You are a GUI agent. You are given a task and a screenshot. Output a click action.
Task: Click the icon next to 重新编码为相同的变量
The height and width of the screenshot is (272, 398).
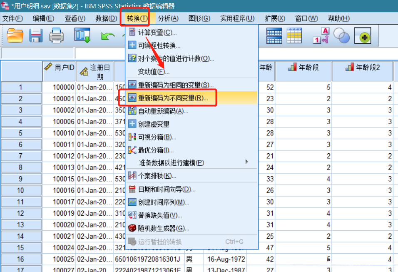click(x=132, y=84)
